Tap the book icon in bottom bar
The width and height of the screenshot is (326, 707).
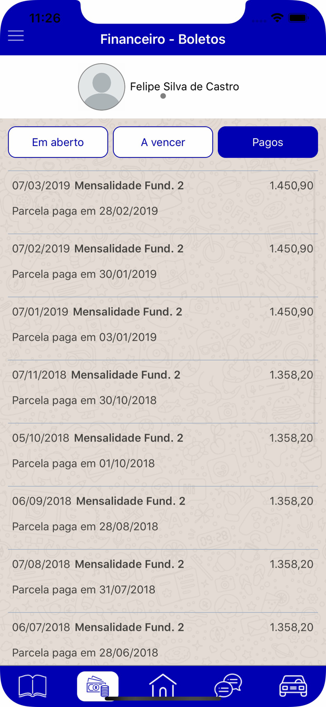click(x=32, y=686)
